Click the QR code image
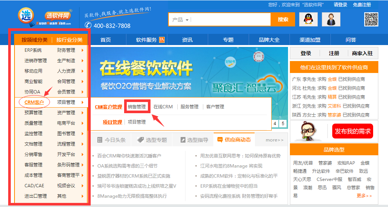This screenshot has height=207, width=388. click(371, 19)
